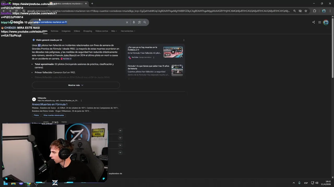Open network display tray icon
334x187 pixels.
pyautogui.click(x=312, y=183)
